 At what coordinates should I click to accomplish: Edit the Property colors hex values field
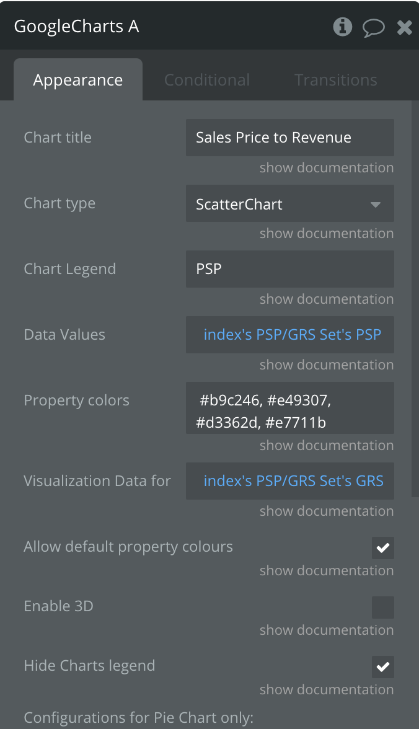[289, 408]
